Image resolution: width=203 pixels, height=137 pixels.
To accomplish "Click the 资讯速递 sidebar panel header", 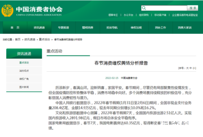I will coord(24,53).
